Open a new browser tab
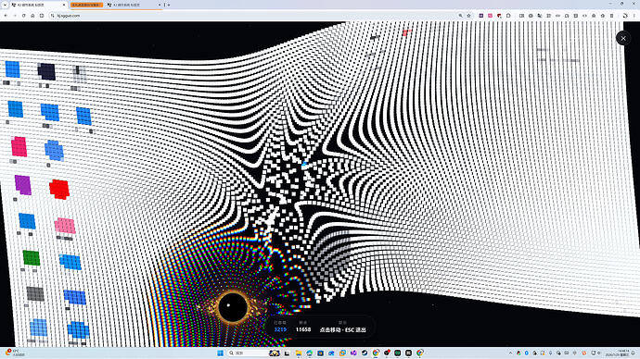The image size is (640, 359). tap(169, 5)
